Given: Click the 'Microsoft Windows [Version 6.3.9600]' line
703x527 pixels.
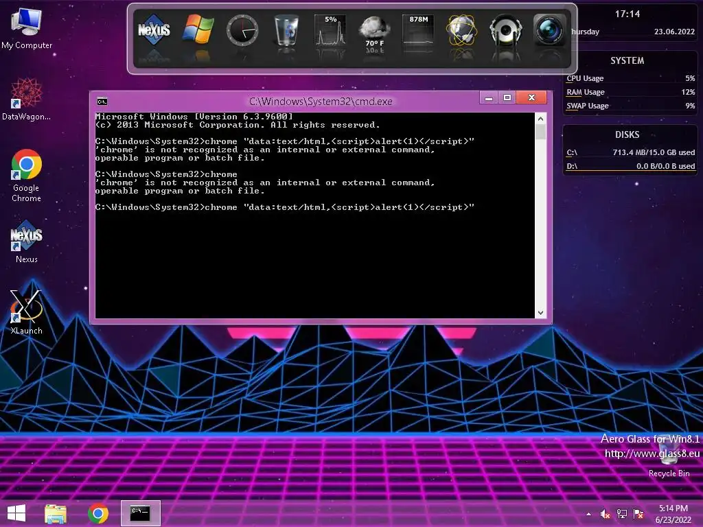Looking at the screenshot, I should coord(194,117).
